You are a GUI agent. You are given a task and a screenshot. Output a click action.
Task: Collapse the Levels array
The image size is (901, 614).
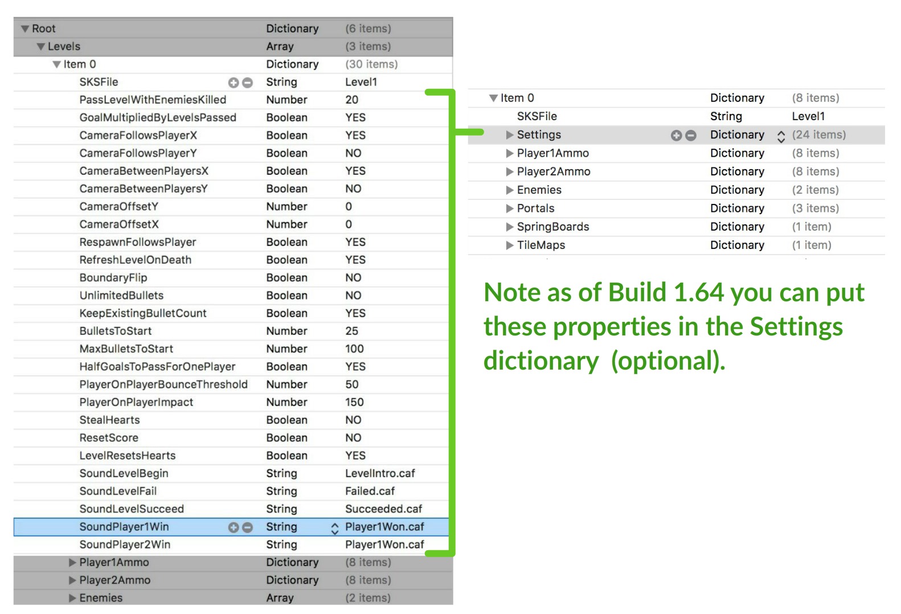pyautogui.click(x=41, y=47)
